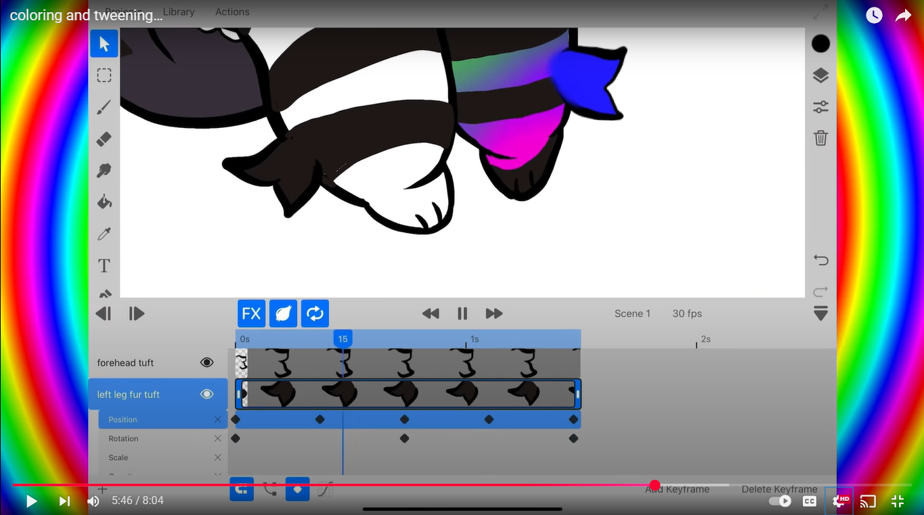Viewport: 924px width, 515px height.
Task: Select the Eraser tool
Action: [x=104, y=139]
